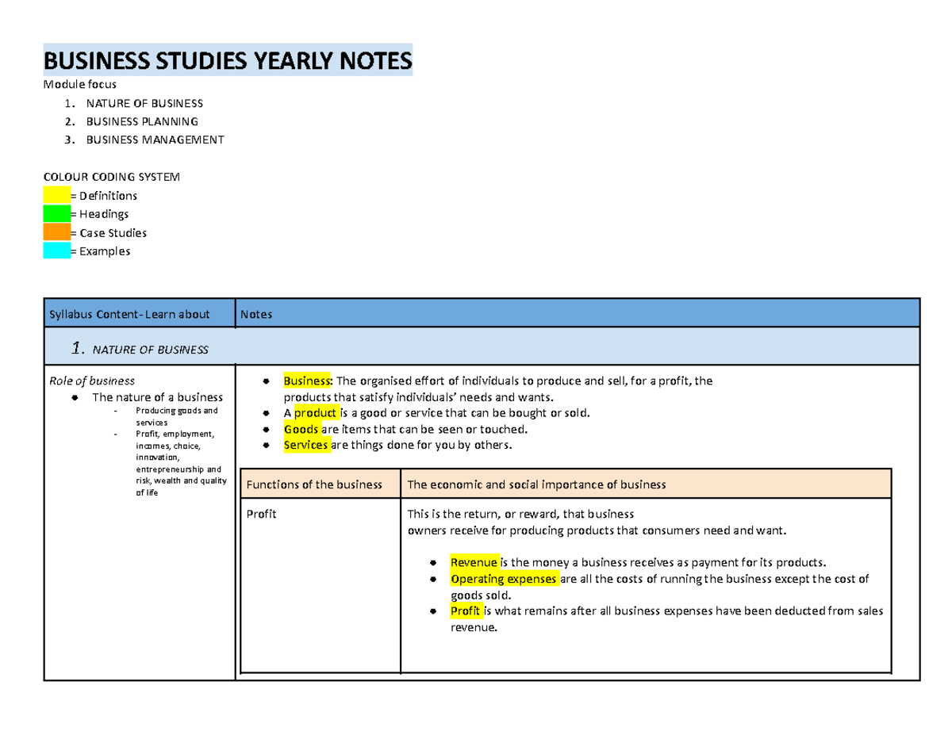Click the highlighted word Profit in sales bullet

[x=465, y=611]
